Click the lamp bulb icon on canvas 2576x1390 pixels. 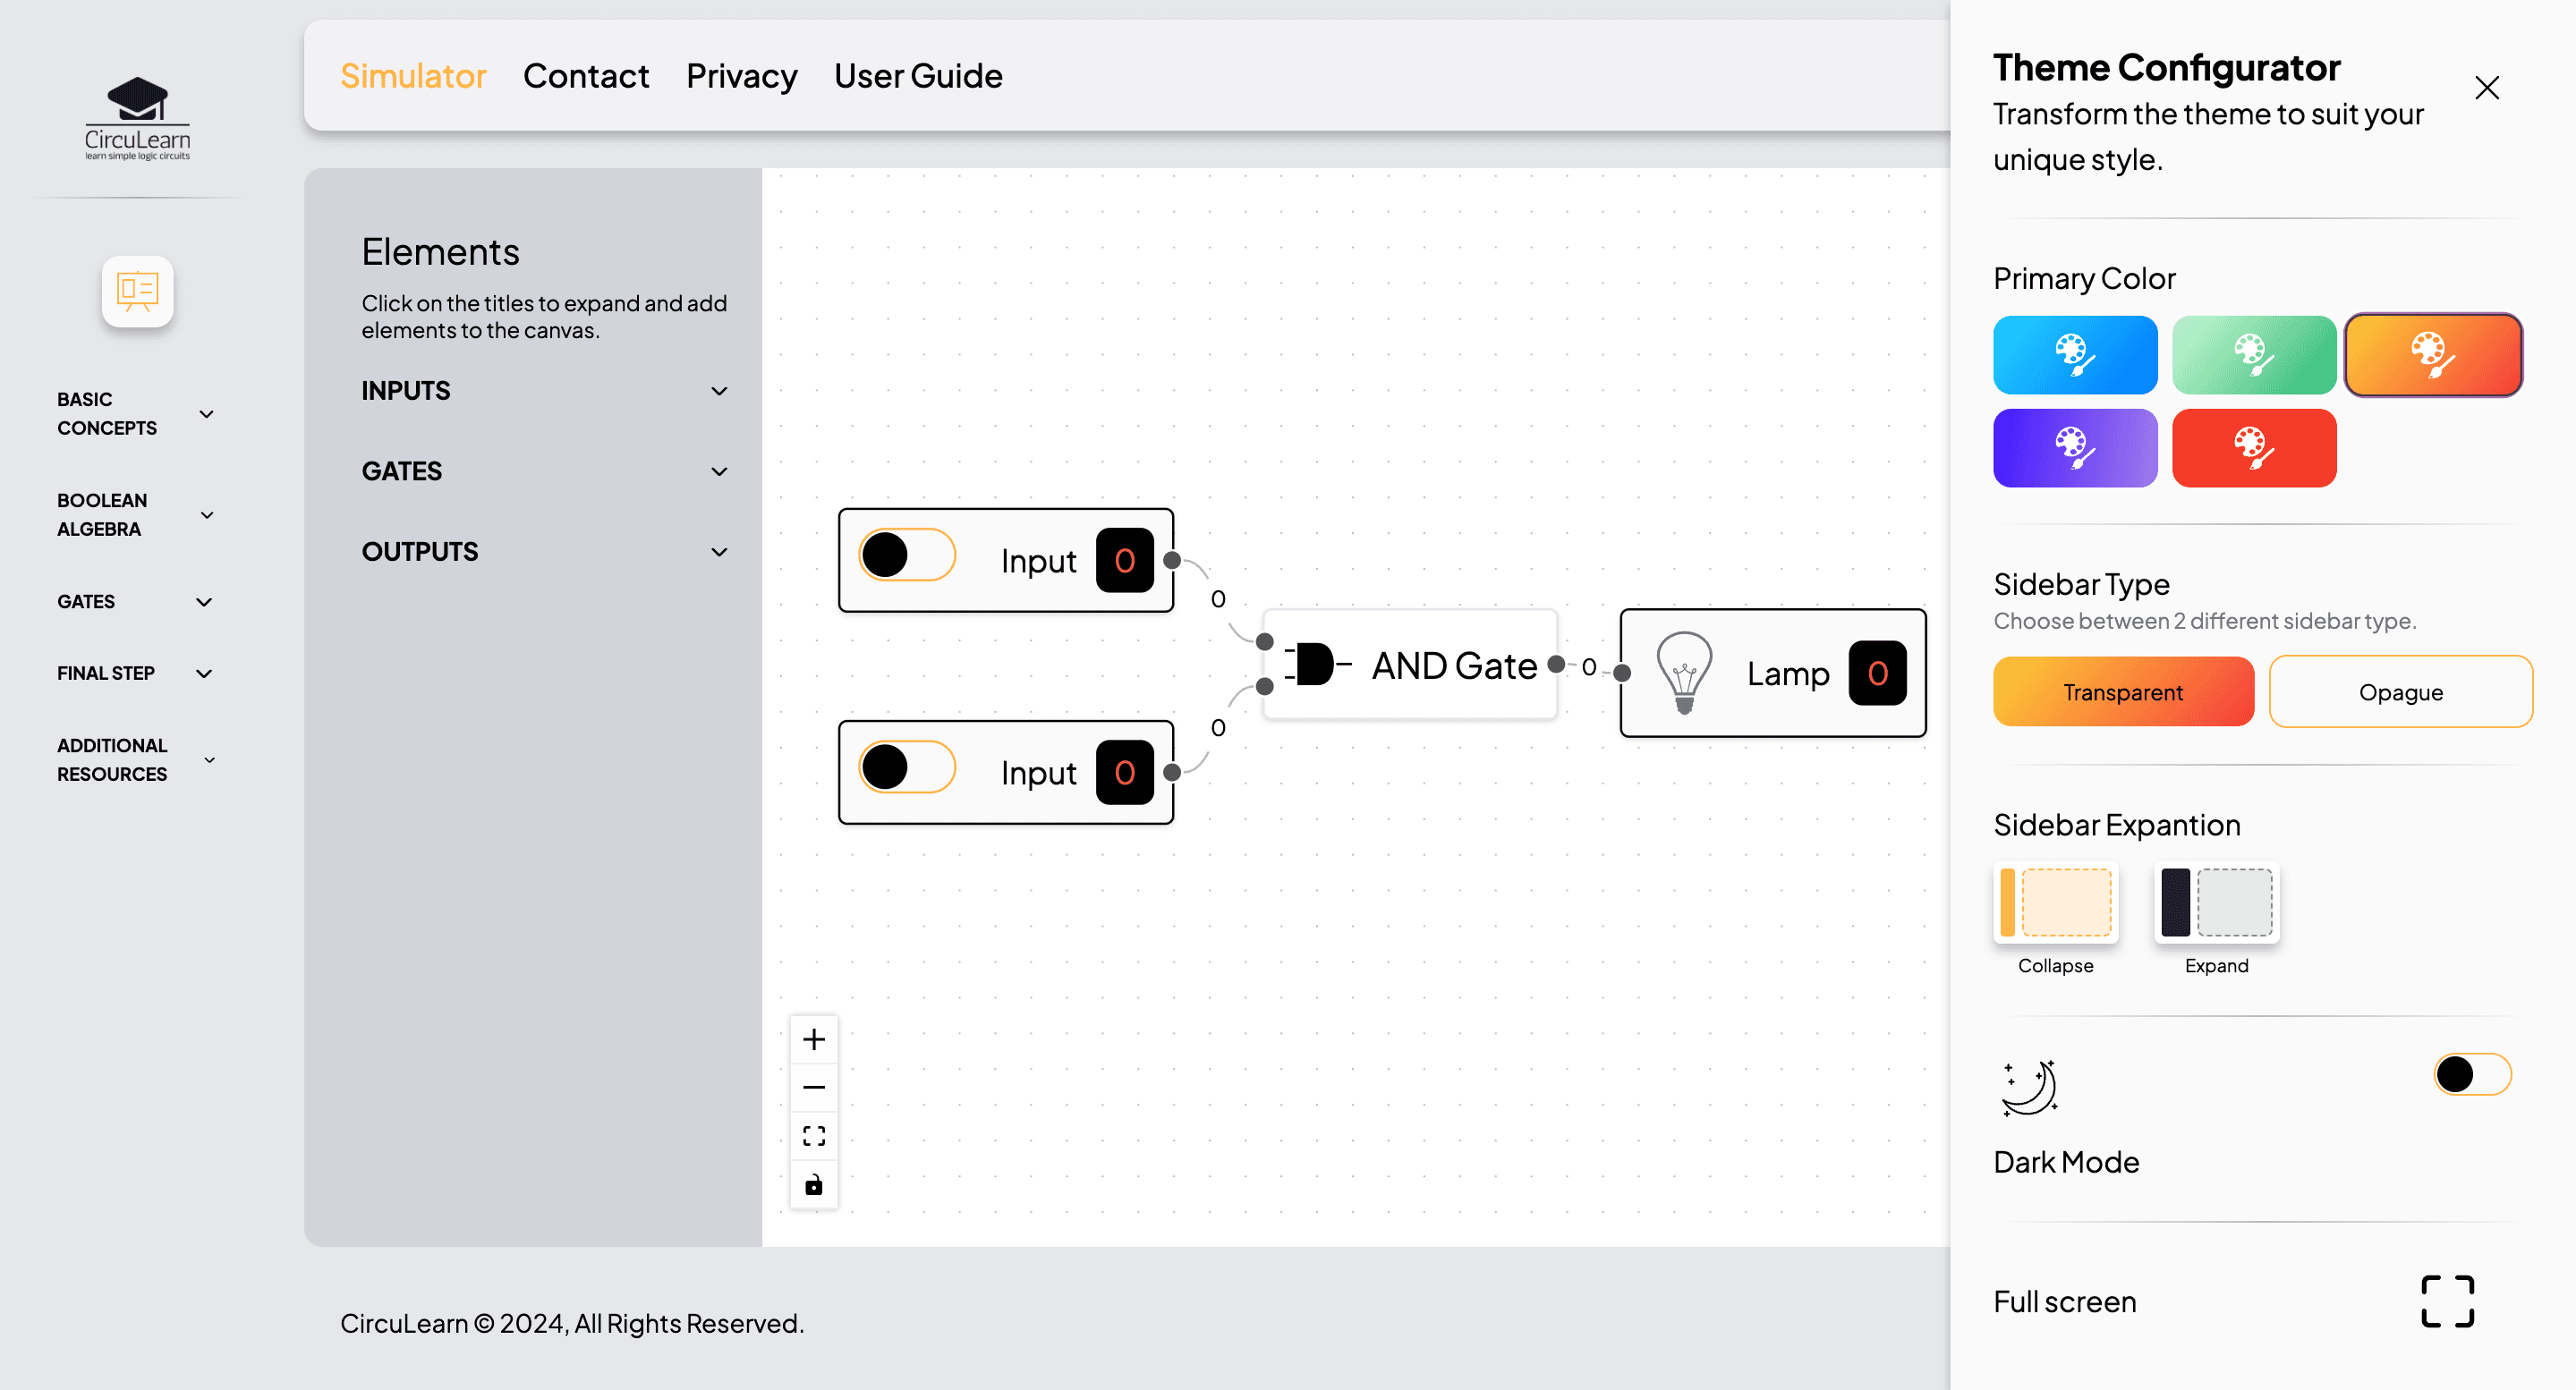(1684, 672)
